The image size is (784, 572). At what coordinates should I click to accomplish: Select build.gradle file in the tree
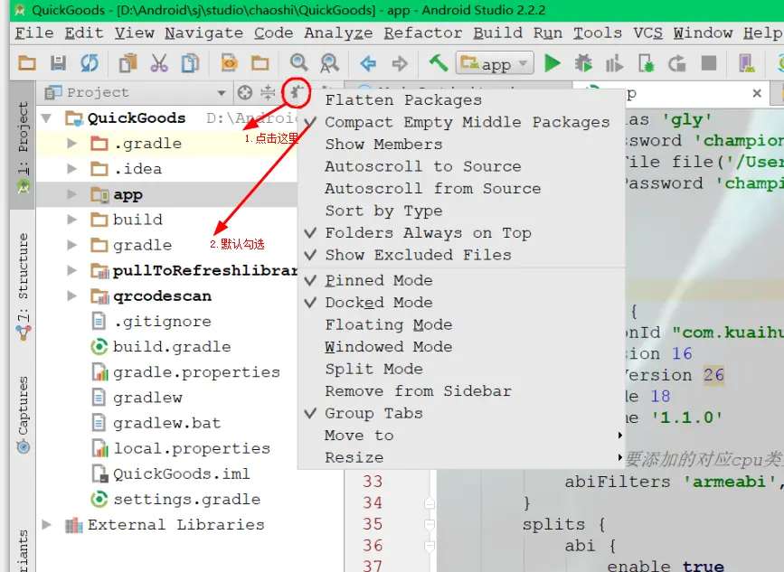[x=172, y=347]
